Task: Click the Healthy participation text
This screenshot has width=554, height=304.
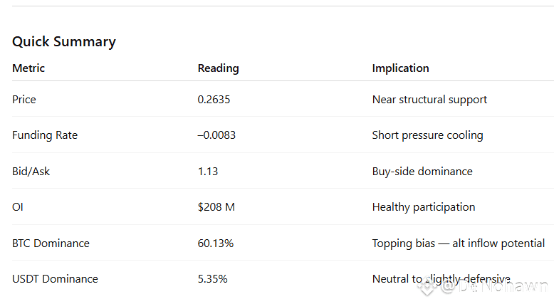Action: point(424,207)
